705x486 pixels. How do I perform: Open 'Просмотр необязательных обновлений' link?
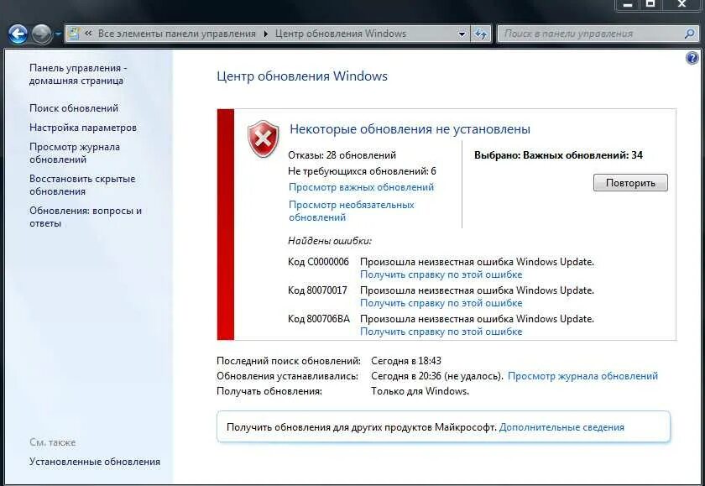(351, 211)
